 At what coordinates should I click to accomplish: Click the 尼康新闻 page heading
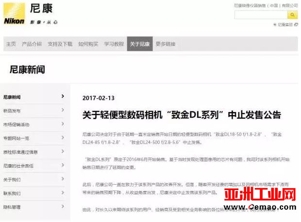27,70
